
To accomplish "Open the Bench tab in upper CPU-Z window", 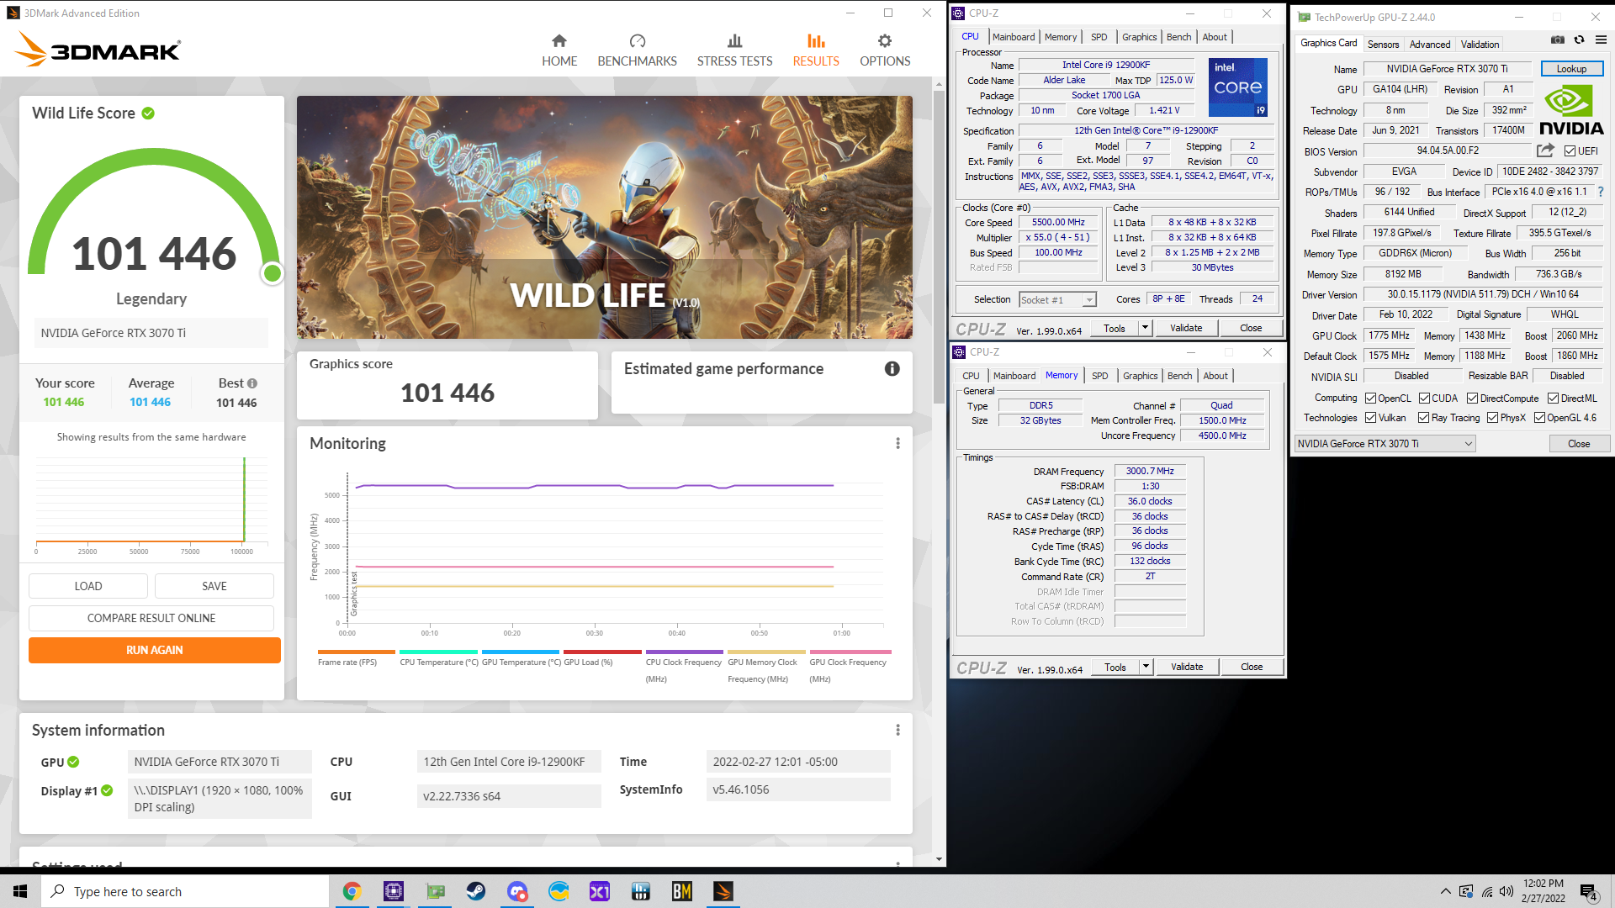I will point(1178,37).
